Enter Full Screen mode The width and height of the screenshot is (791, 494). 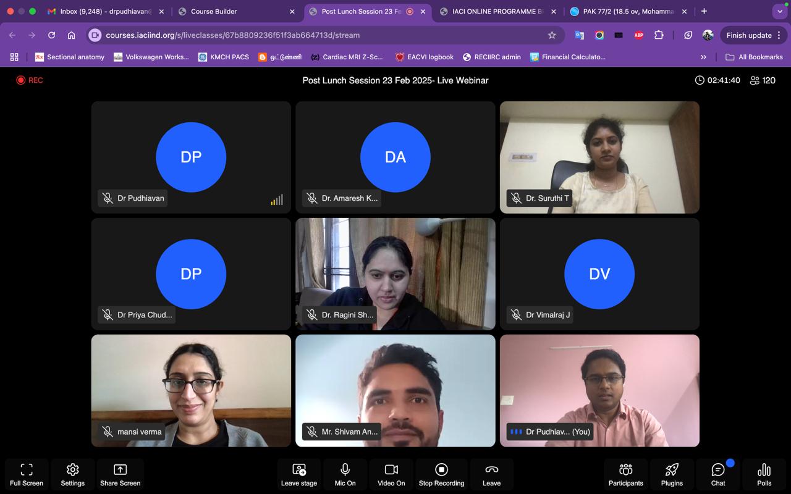pyautogui.click(x=27, y=474)
